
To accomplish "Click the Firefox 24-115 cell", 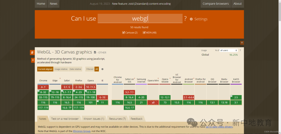I will 79,97.
